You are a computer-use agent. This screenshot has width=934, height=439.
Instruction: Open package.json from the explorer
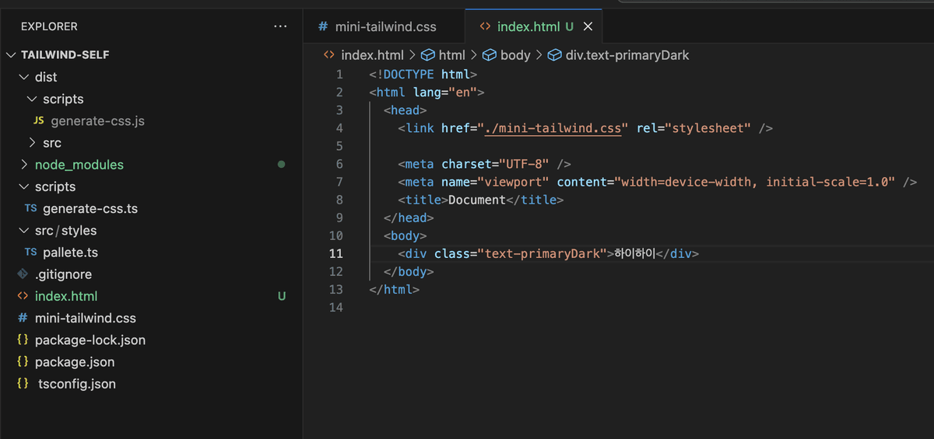click(75, 362)
